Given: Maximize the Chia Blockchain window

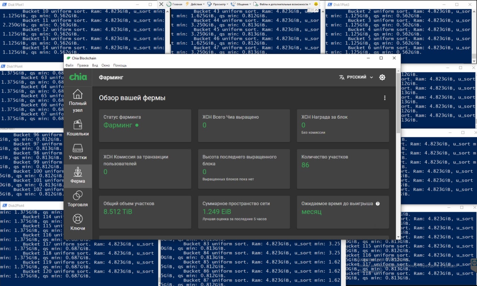Looking at the screenshot, I should coord(381,58).
